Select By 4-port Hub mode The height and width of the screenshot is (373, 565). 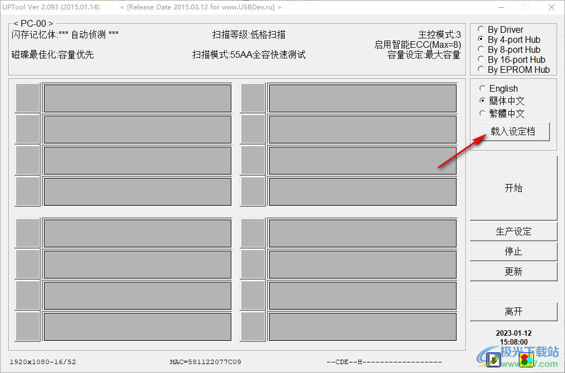click(x=509, y=39)
